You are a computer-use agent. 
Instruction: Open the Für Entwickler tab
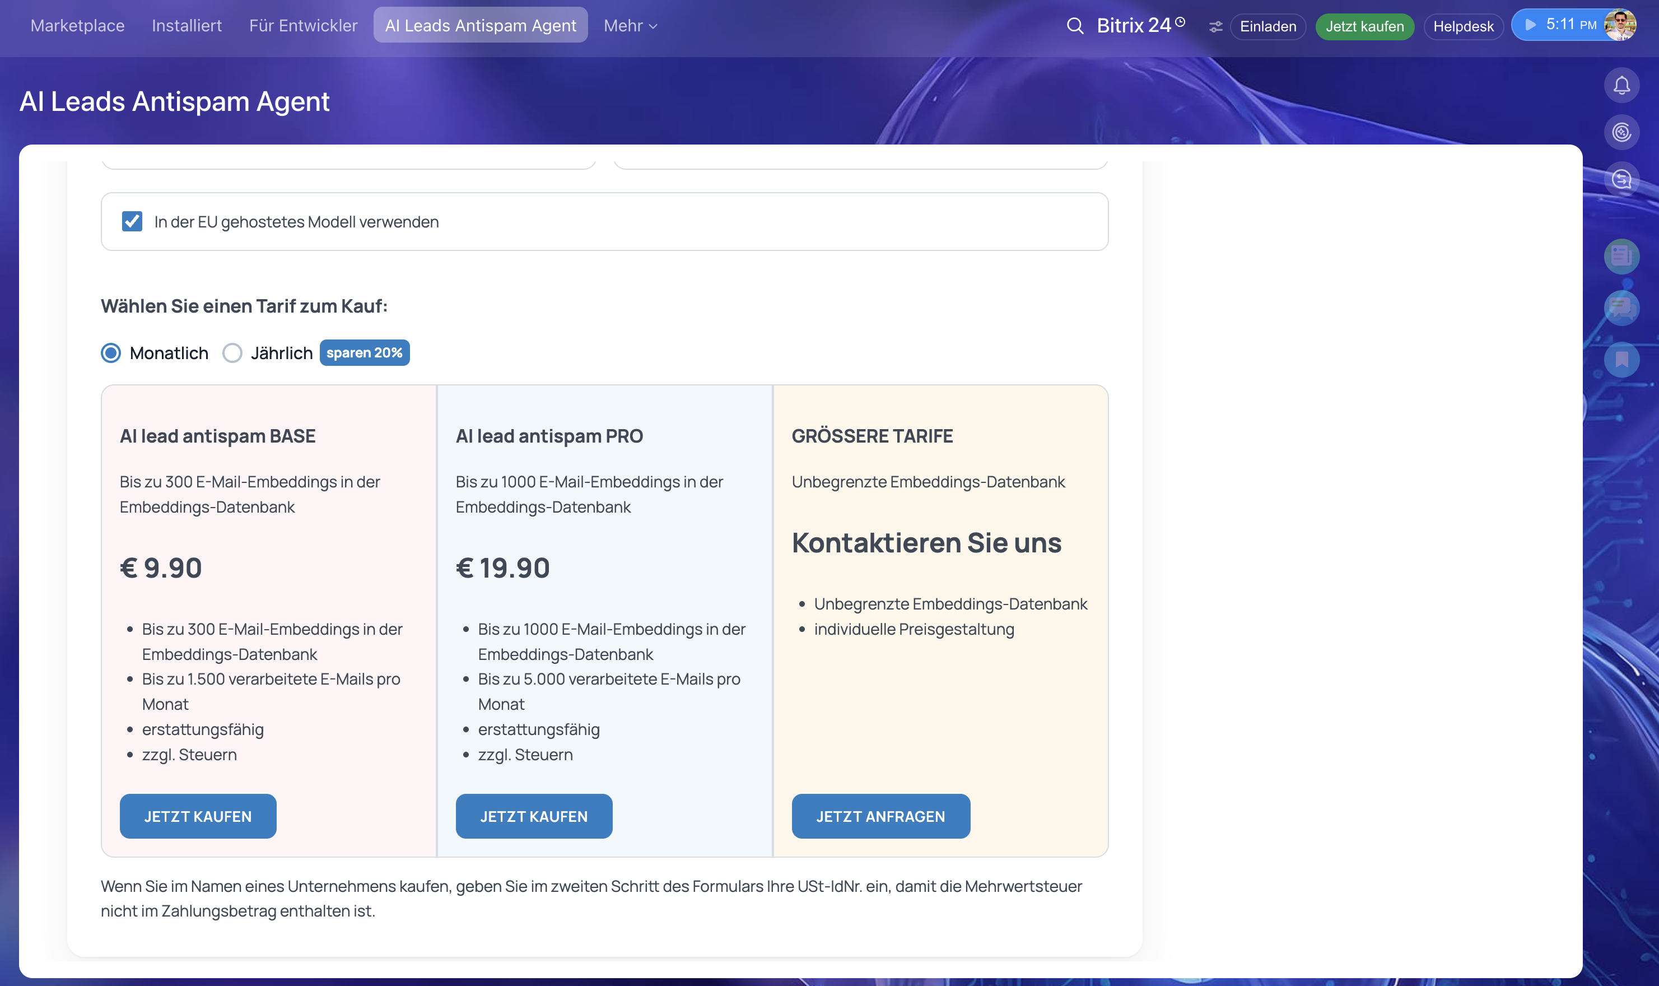coord(304,25)
